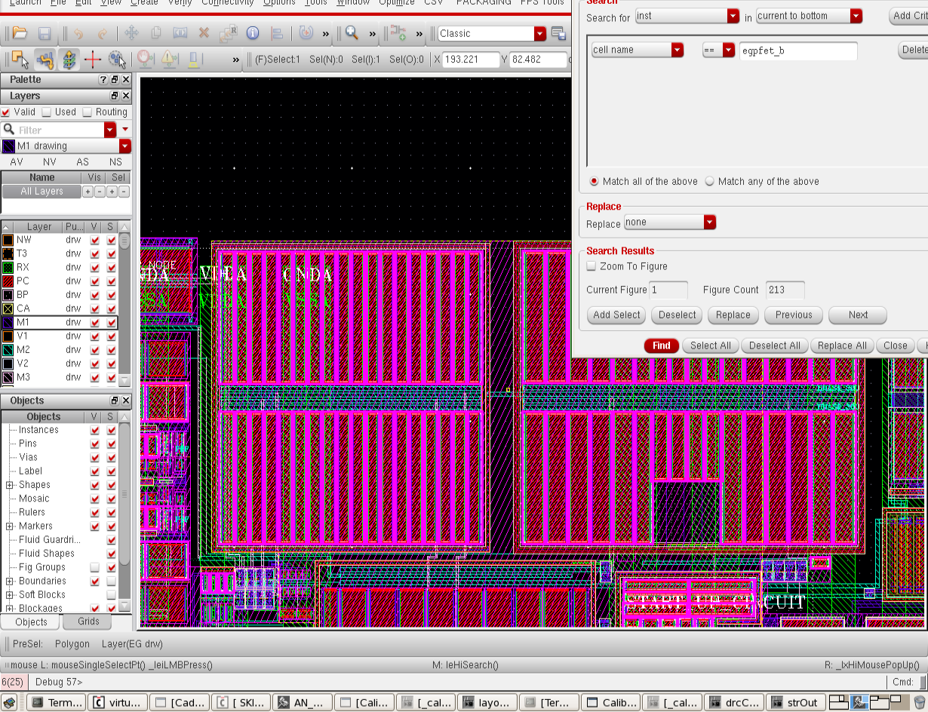Click the RX layer color swatch
This screenshot has width=928, height=712.
[8, 268]
